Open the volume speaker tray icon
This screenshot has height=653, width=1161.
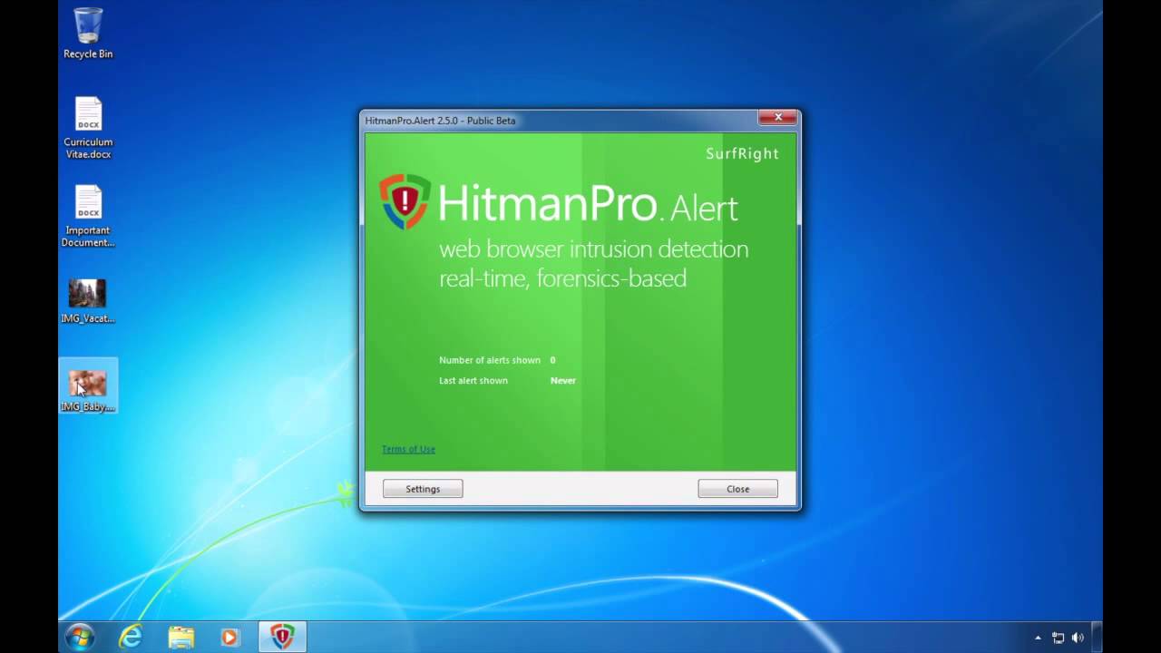1078,638
